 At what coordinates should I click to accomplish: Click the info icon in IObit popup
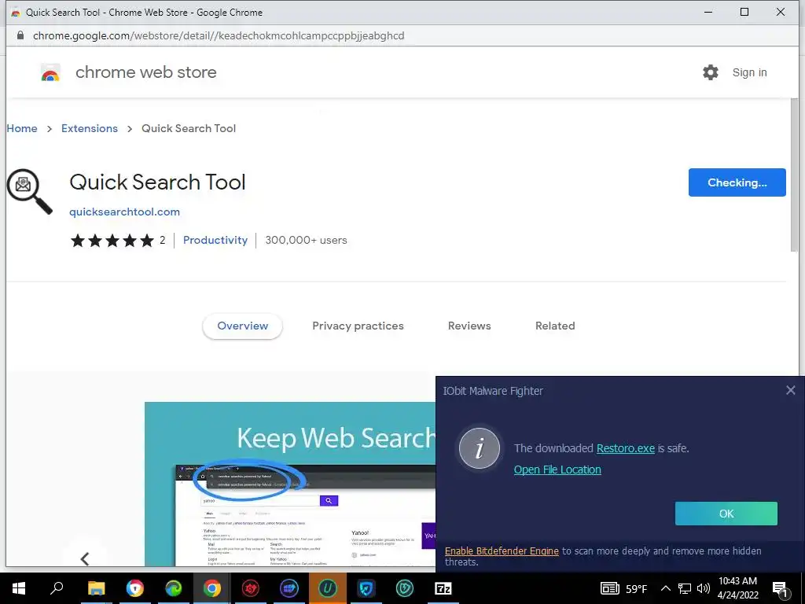[x=479, y=449]
